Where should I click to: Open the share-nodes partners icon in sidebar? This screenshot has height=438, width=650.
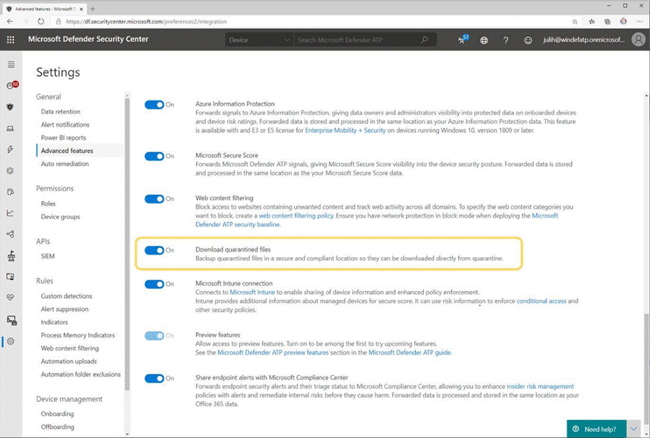pos(10,234)
